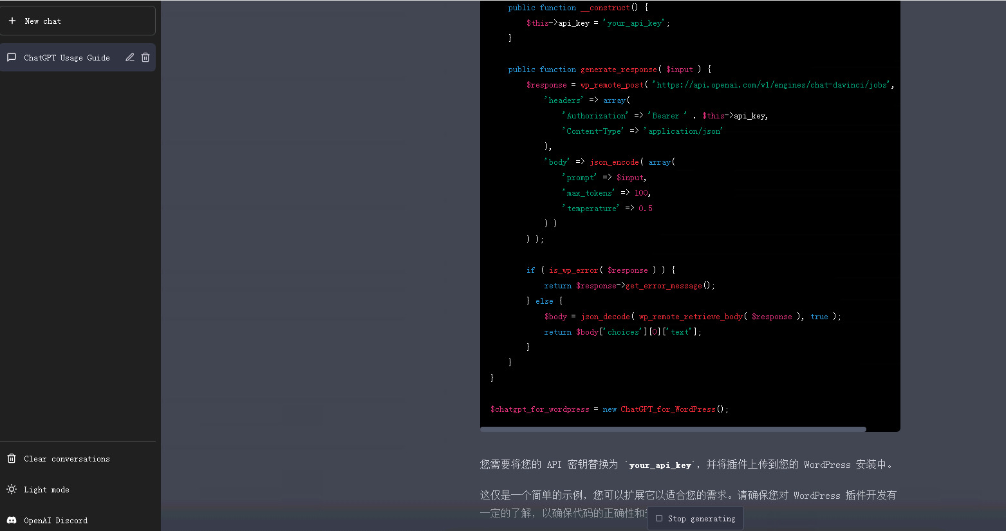Click the trash icon beside Clear conversations
This screenshot has height=531, width=1006.
click(x=12, y=458)
